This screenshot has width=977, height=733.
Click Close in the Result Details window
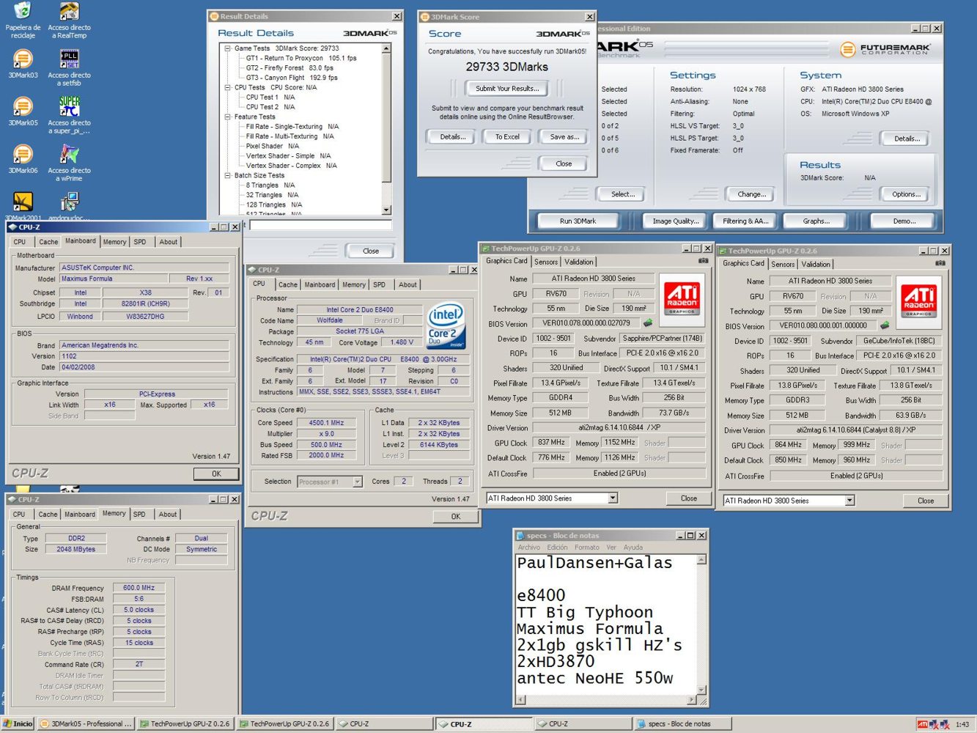(x=371, y=251)
